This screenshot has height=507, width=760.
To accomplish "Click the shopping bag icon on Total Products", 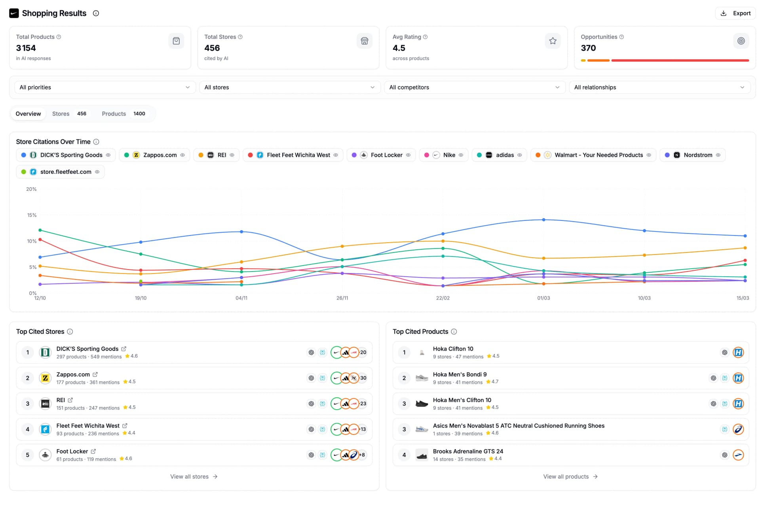I will (x=176, y=41).
